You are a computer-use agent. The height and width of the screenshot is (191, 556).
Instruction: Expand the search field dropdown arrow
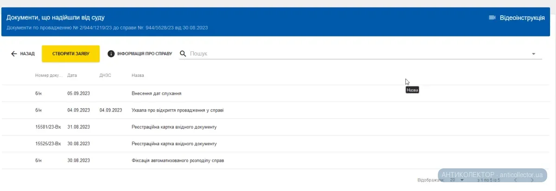tap(534, 54)
